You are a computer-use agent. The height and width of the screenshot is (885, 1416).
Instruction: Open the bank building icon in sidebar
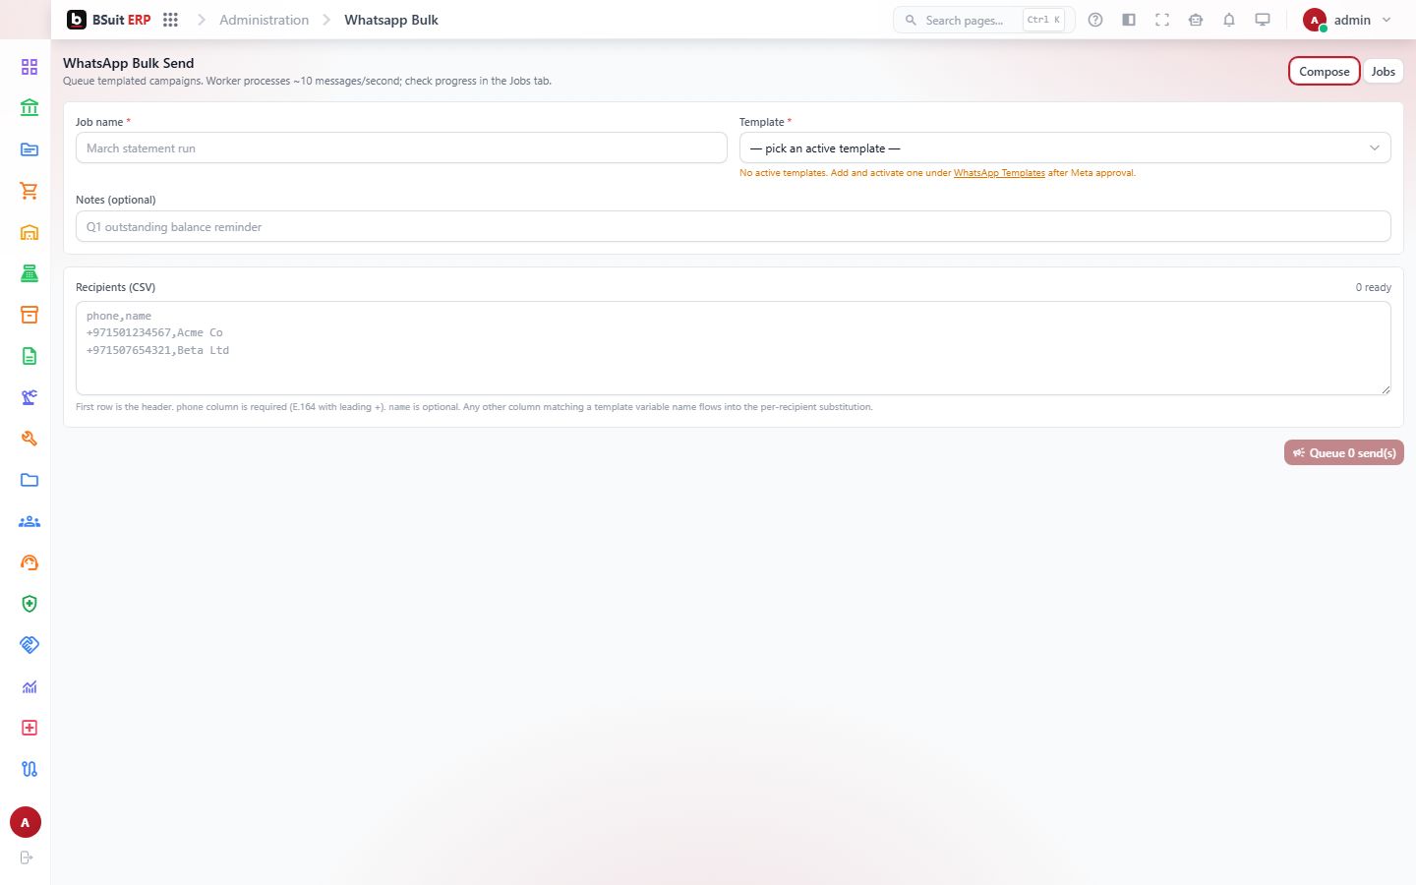tap(29, 108)
